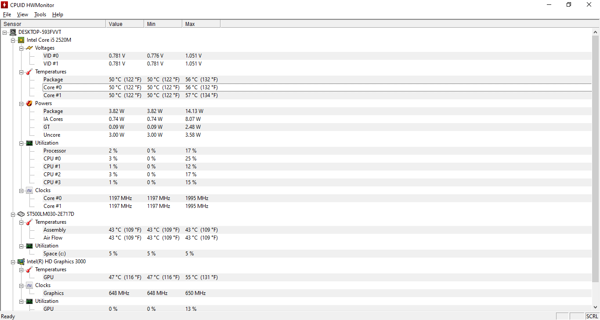Click the CPU chip icon for Intel Core i5 2520M
The width and height of the screenshot is (600, 320).
click(21, 40)
